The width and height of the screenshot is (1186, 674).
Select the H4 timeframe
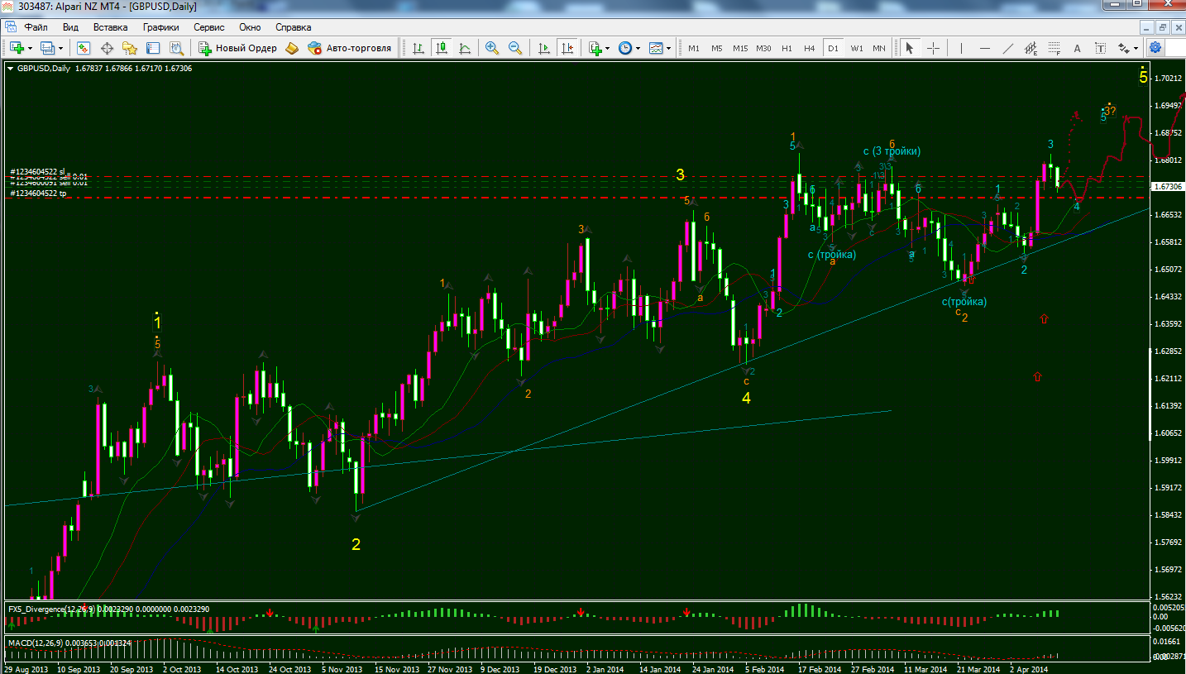click(x=810, y=48)
